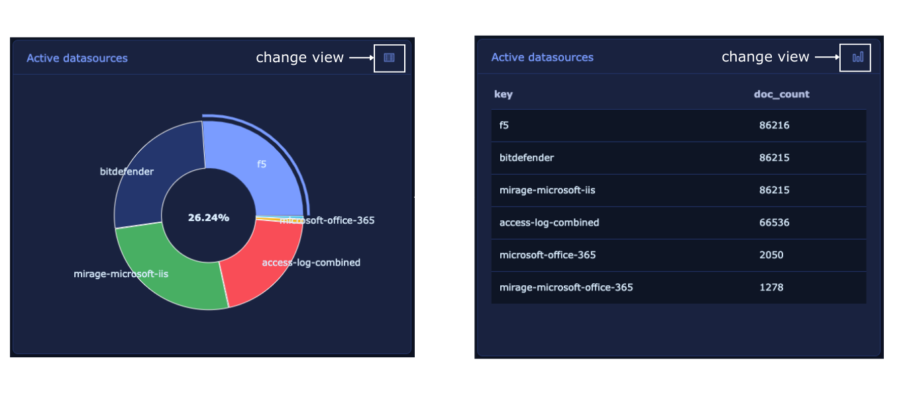This screenshot has height=397, width=905.
Task: Sort by the 'key' column header
Action: click(x=504, y=95)
